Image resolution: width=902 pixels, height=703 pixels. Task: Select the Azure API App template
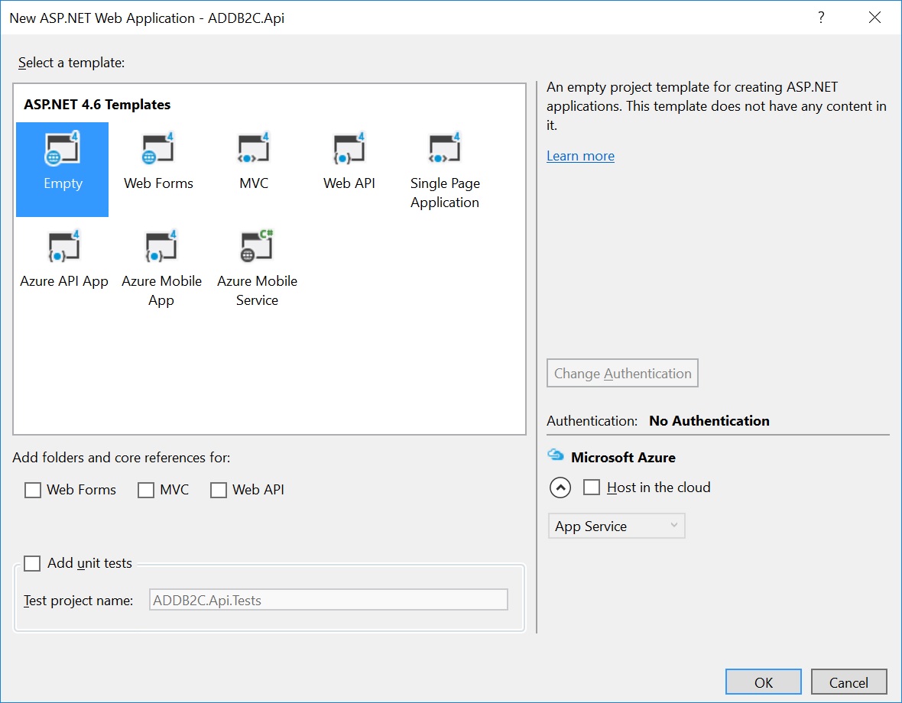click(64, 248)
